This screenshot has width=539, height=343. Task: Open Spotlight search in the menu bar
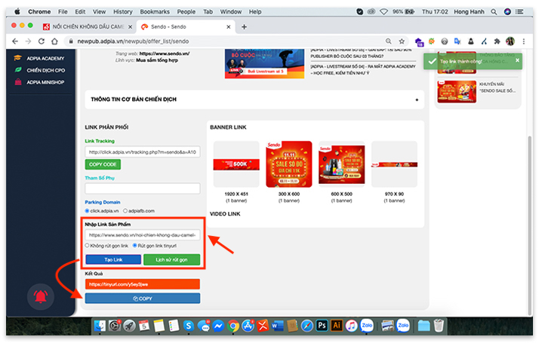[x=494, y=11]
